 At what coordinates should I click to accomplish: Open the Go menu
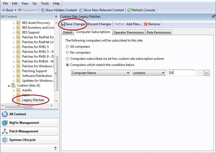(35, 3)
